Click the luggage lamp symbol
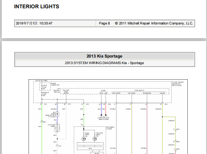The height and width of the screenshot is (154, 207). tap(57, 128)
